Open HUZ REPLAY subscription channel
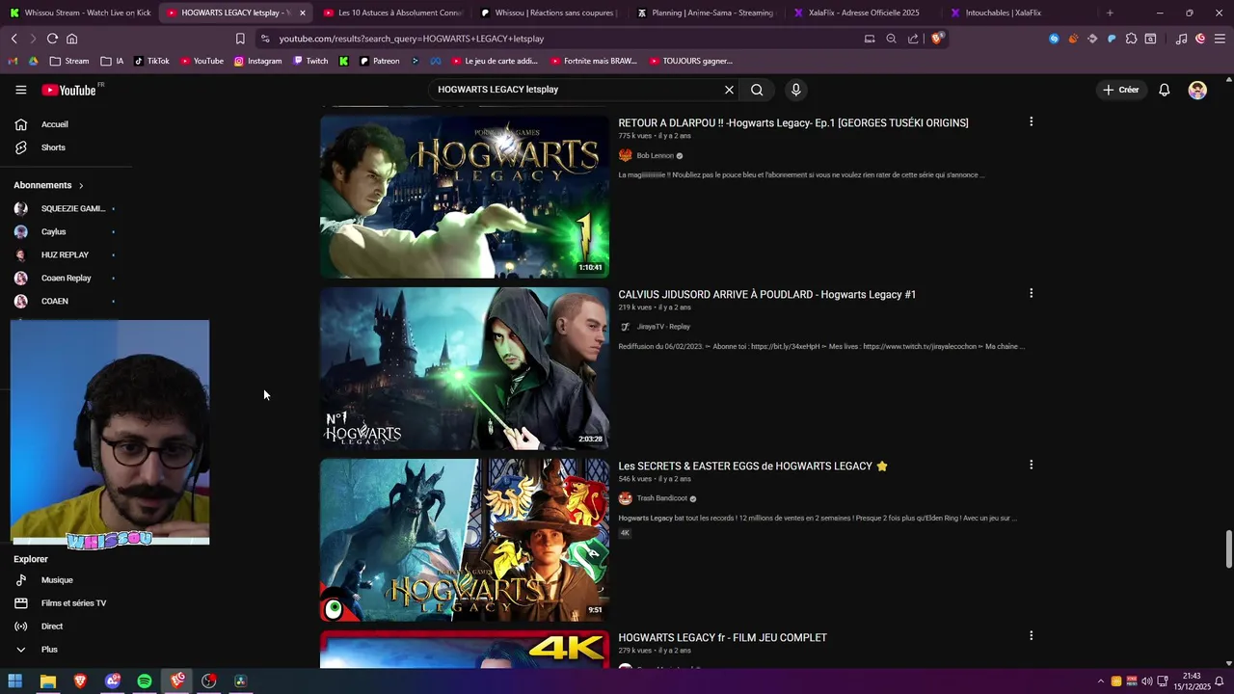 (66, 254)
